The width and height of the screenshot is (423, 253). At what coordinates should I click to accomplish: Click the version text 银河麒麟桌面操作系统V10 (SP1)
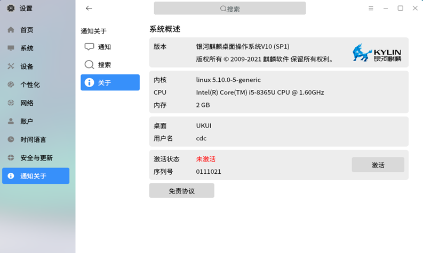tap(243, 47)
